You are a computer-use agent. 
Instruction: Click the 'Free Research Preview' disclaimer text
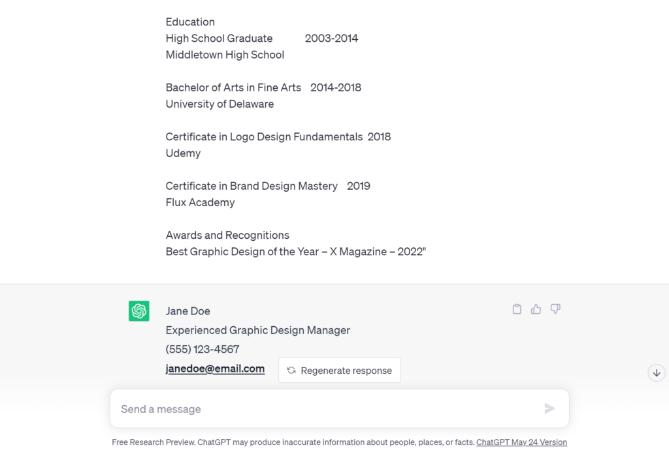pos(293,442)
